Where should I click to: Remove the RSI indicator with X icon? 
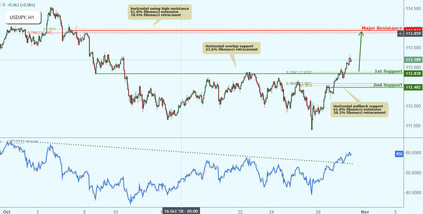click(23, 142)
